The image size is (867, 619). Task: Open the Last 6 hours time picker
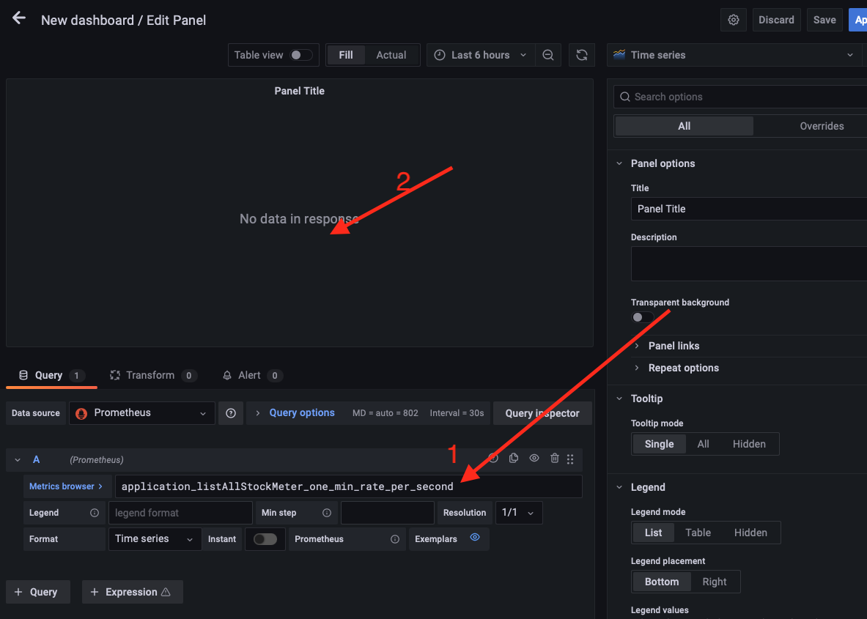[480, 55]
